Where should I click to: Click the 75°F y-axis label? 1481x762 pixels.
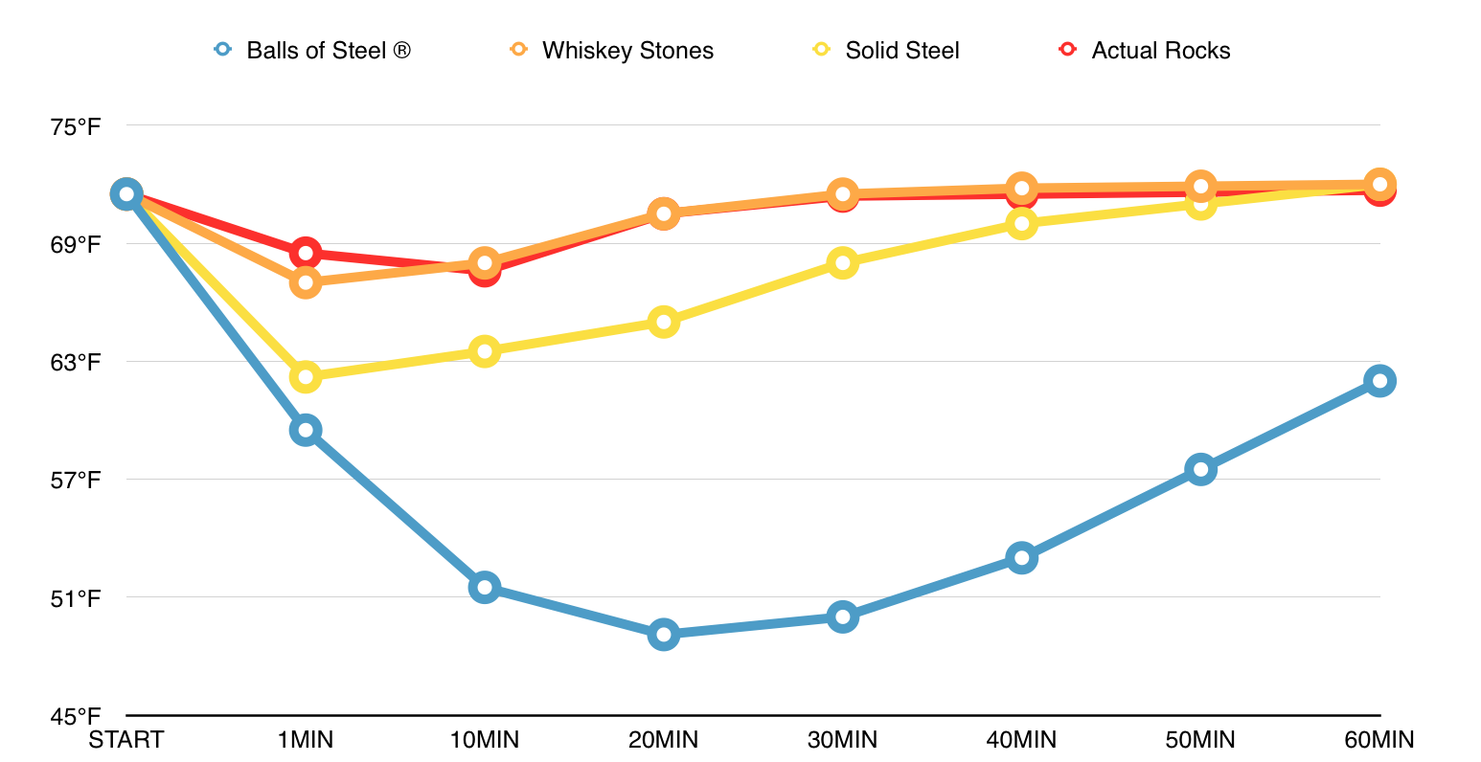click(x=74, y=127)
